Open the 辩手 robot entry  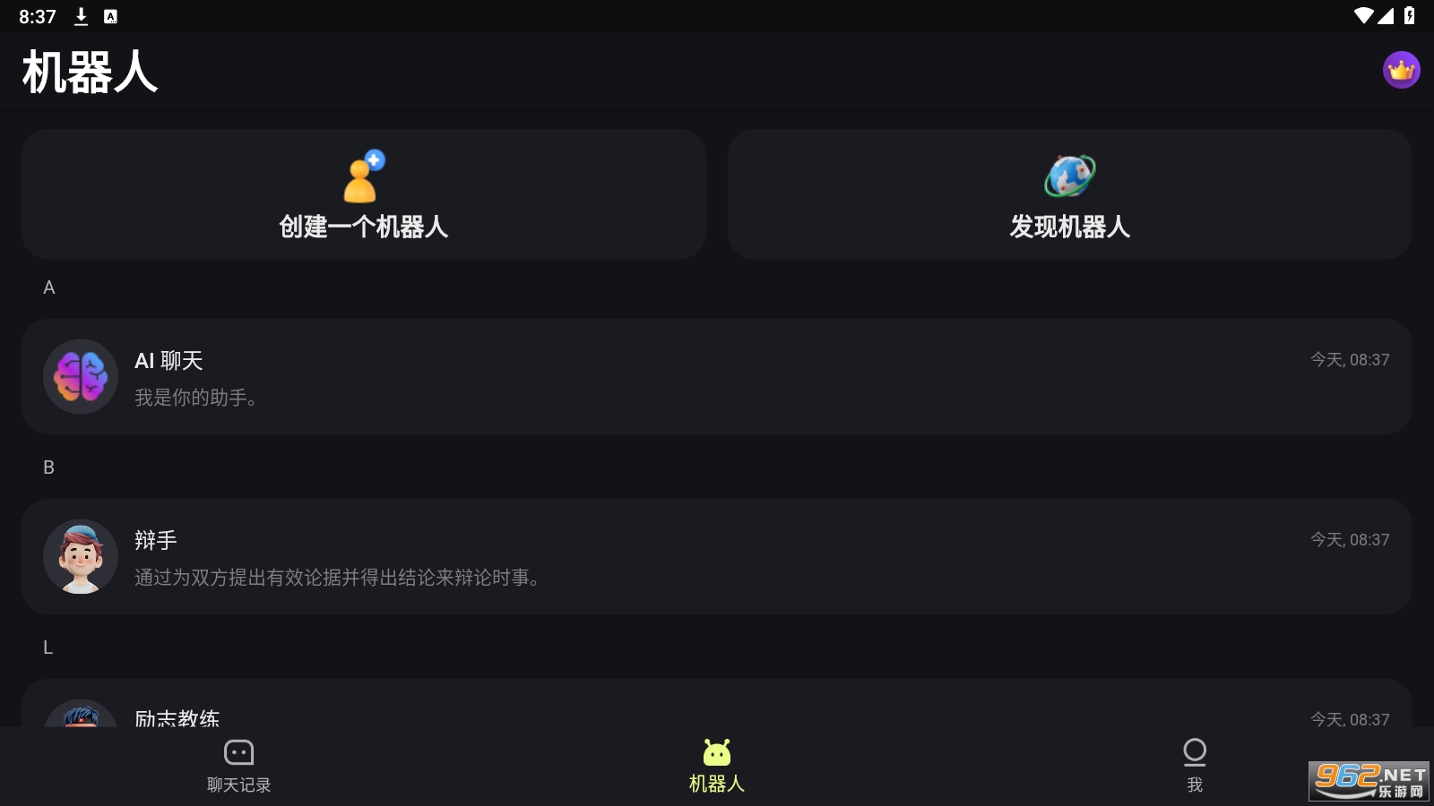click(x=717, y=557)
